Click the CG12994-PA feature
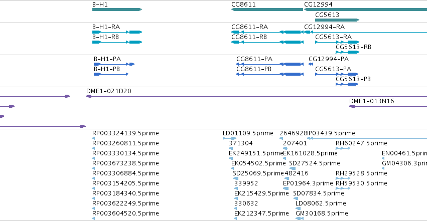Viewport: 427px width, 221px height. coord(311,64)
